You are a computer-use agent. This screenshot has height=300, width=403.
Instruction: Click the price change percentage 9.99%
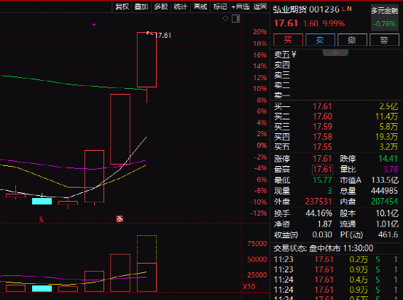tap(334, 23)
